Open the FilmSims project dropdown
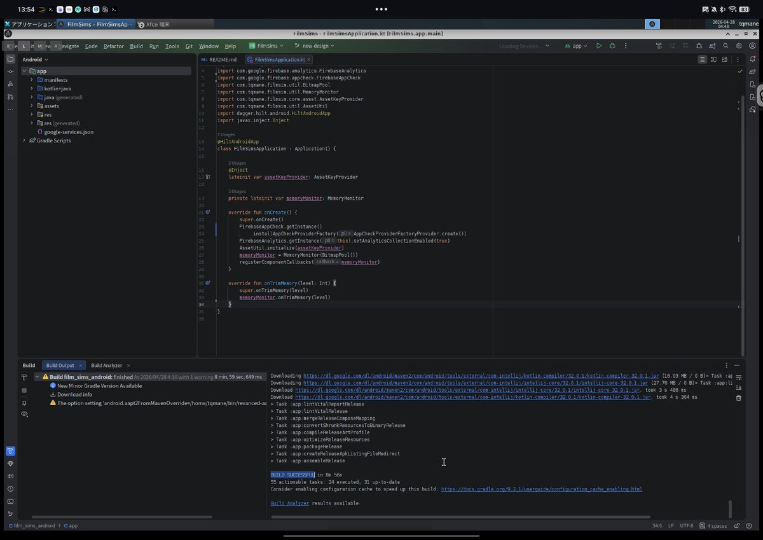Image resolution: width=763 pixels, height=540 pixels. pyautogui.click(x=266, y=46)
